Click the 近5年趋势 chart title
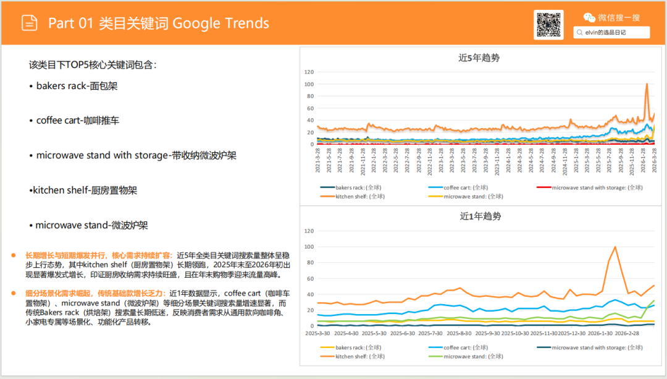 479,58
